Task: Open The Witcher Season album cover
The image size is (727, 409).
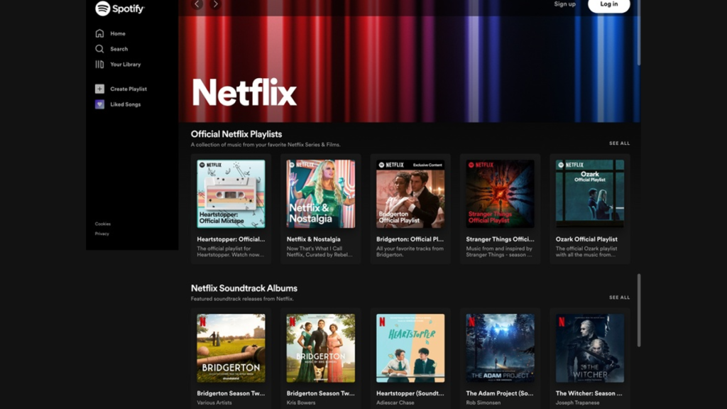Action: coord(590,348)
